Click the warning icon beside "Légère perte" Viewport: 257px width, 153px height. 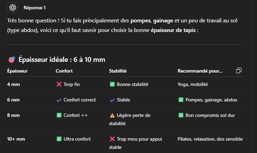pyautogui.click(x=112, y=116)
